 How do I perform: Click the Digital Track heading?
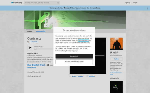(x=32, y=54)
